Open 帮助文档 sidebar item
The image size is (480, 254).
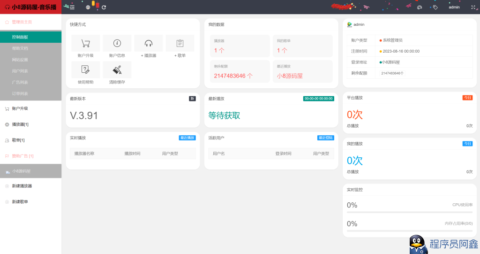pos(30,48)
